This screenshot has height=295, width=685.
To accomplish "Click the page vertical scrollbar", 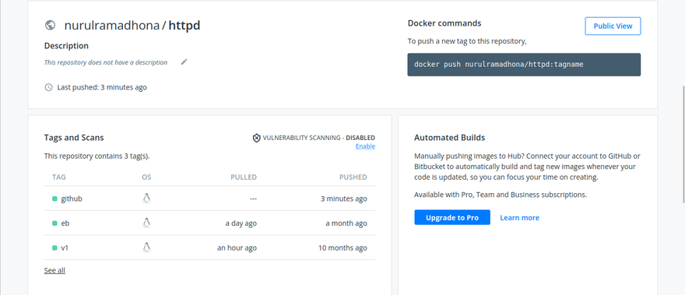I will pyautogui.click(x=683, y=144).
